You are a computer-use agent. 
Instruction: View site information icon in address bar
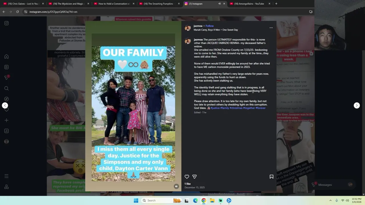tap(26, 12)
